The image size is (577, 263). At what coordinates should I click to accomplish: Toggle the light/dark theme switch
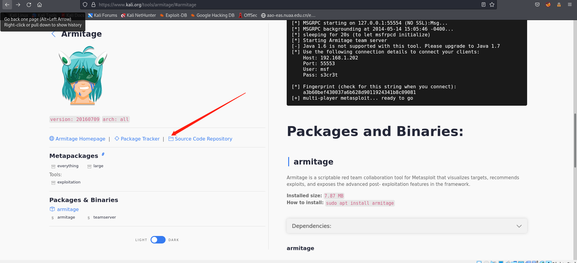(x=158, y=240)
